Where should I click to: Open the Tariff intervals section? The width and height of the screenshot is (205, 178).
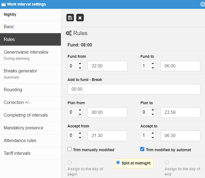tap(31, 153)
